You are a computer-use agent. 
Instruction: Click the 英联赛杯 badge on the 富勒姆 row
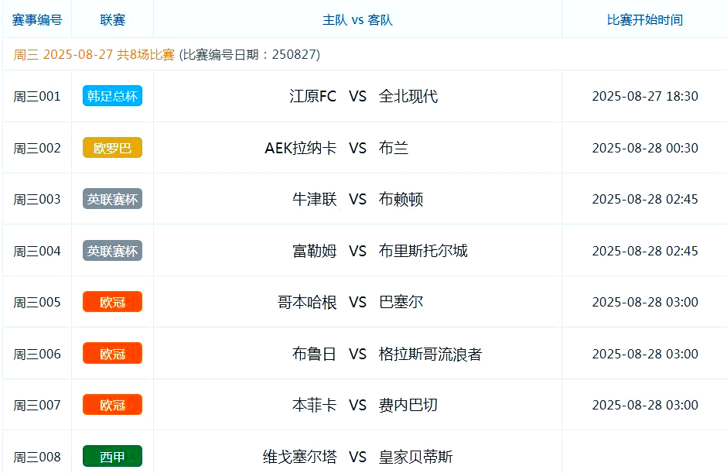[x=112, y=250]
